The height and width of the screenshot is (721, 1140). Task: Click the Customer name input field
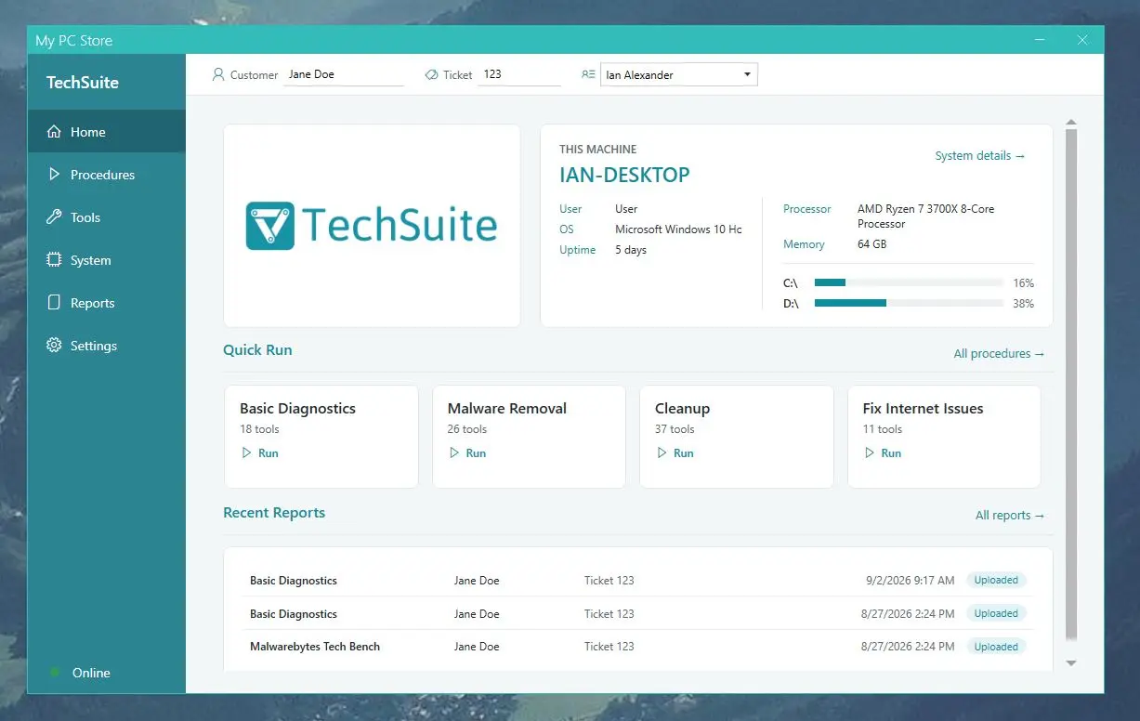344,74
